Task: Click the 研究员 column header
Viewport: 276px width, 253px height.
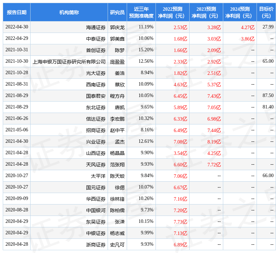Action: [117, 12]
